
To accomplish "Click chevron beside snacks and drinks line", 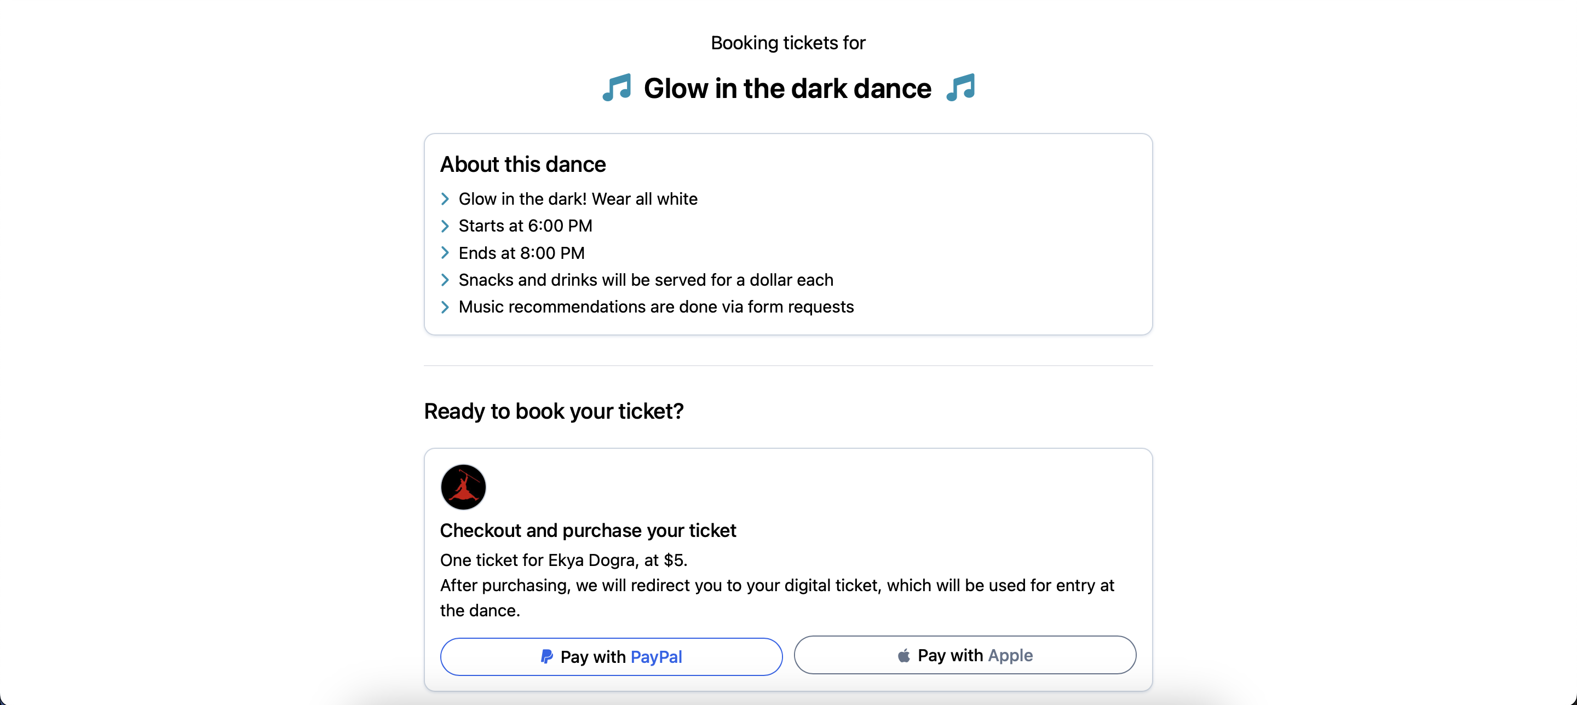I will pos(445,280).
